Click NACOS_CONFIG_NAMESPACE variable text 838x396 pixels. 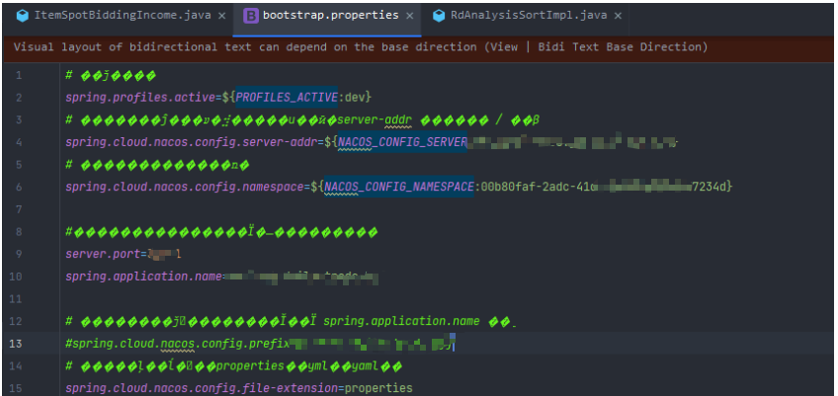tap(399, 187)
